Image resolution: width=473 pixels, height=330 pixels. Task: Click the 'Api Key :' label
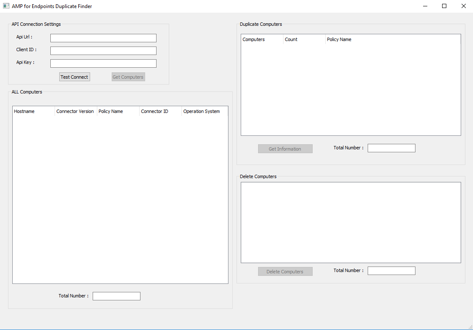[x=25, y=62]
